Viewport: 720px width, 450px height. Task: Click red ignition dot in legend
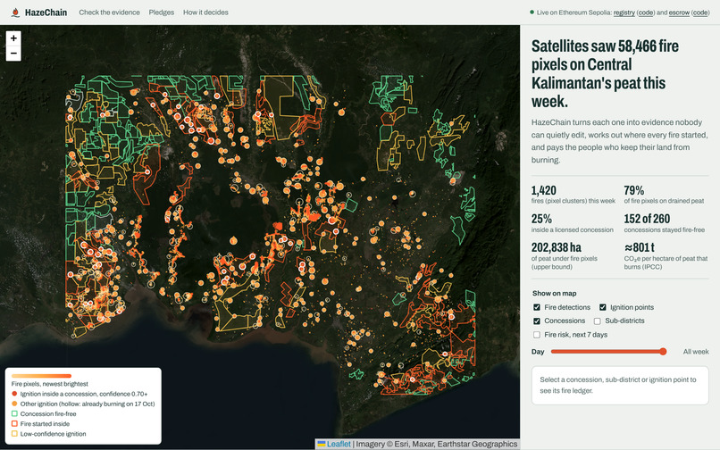pos(14,394)
